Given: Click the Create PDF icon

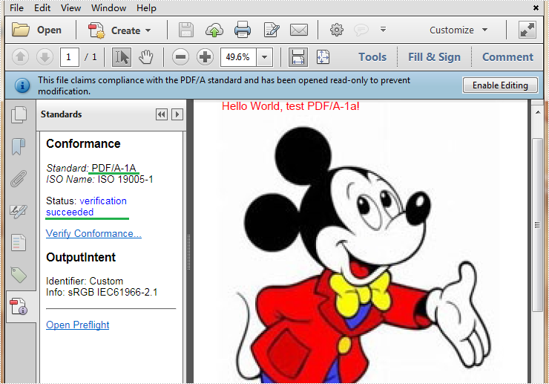Looking at the screenshot, I should 96,30.
